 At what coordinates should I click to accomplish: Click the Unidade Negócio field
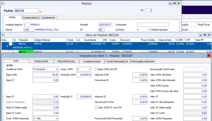click(27, 25)
